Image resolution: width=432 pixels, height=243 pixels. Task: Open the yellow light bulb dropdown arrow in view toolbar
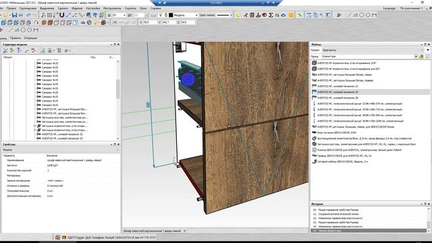[x=99, y=22]
